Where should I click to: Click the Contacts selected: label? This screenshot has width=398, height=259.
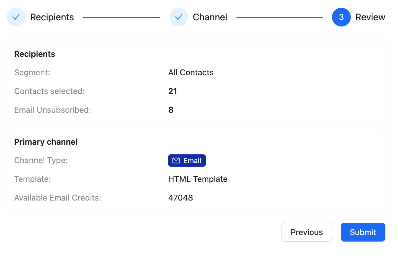[x=50, y=91]
